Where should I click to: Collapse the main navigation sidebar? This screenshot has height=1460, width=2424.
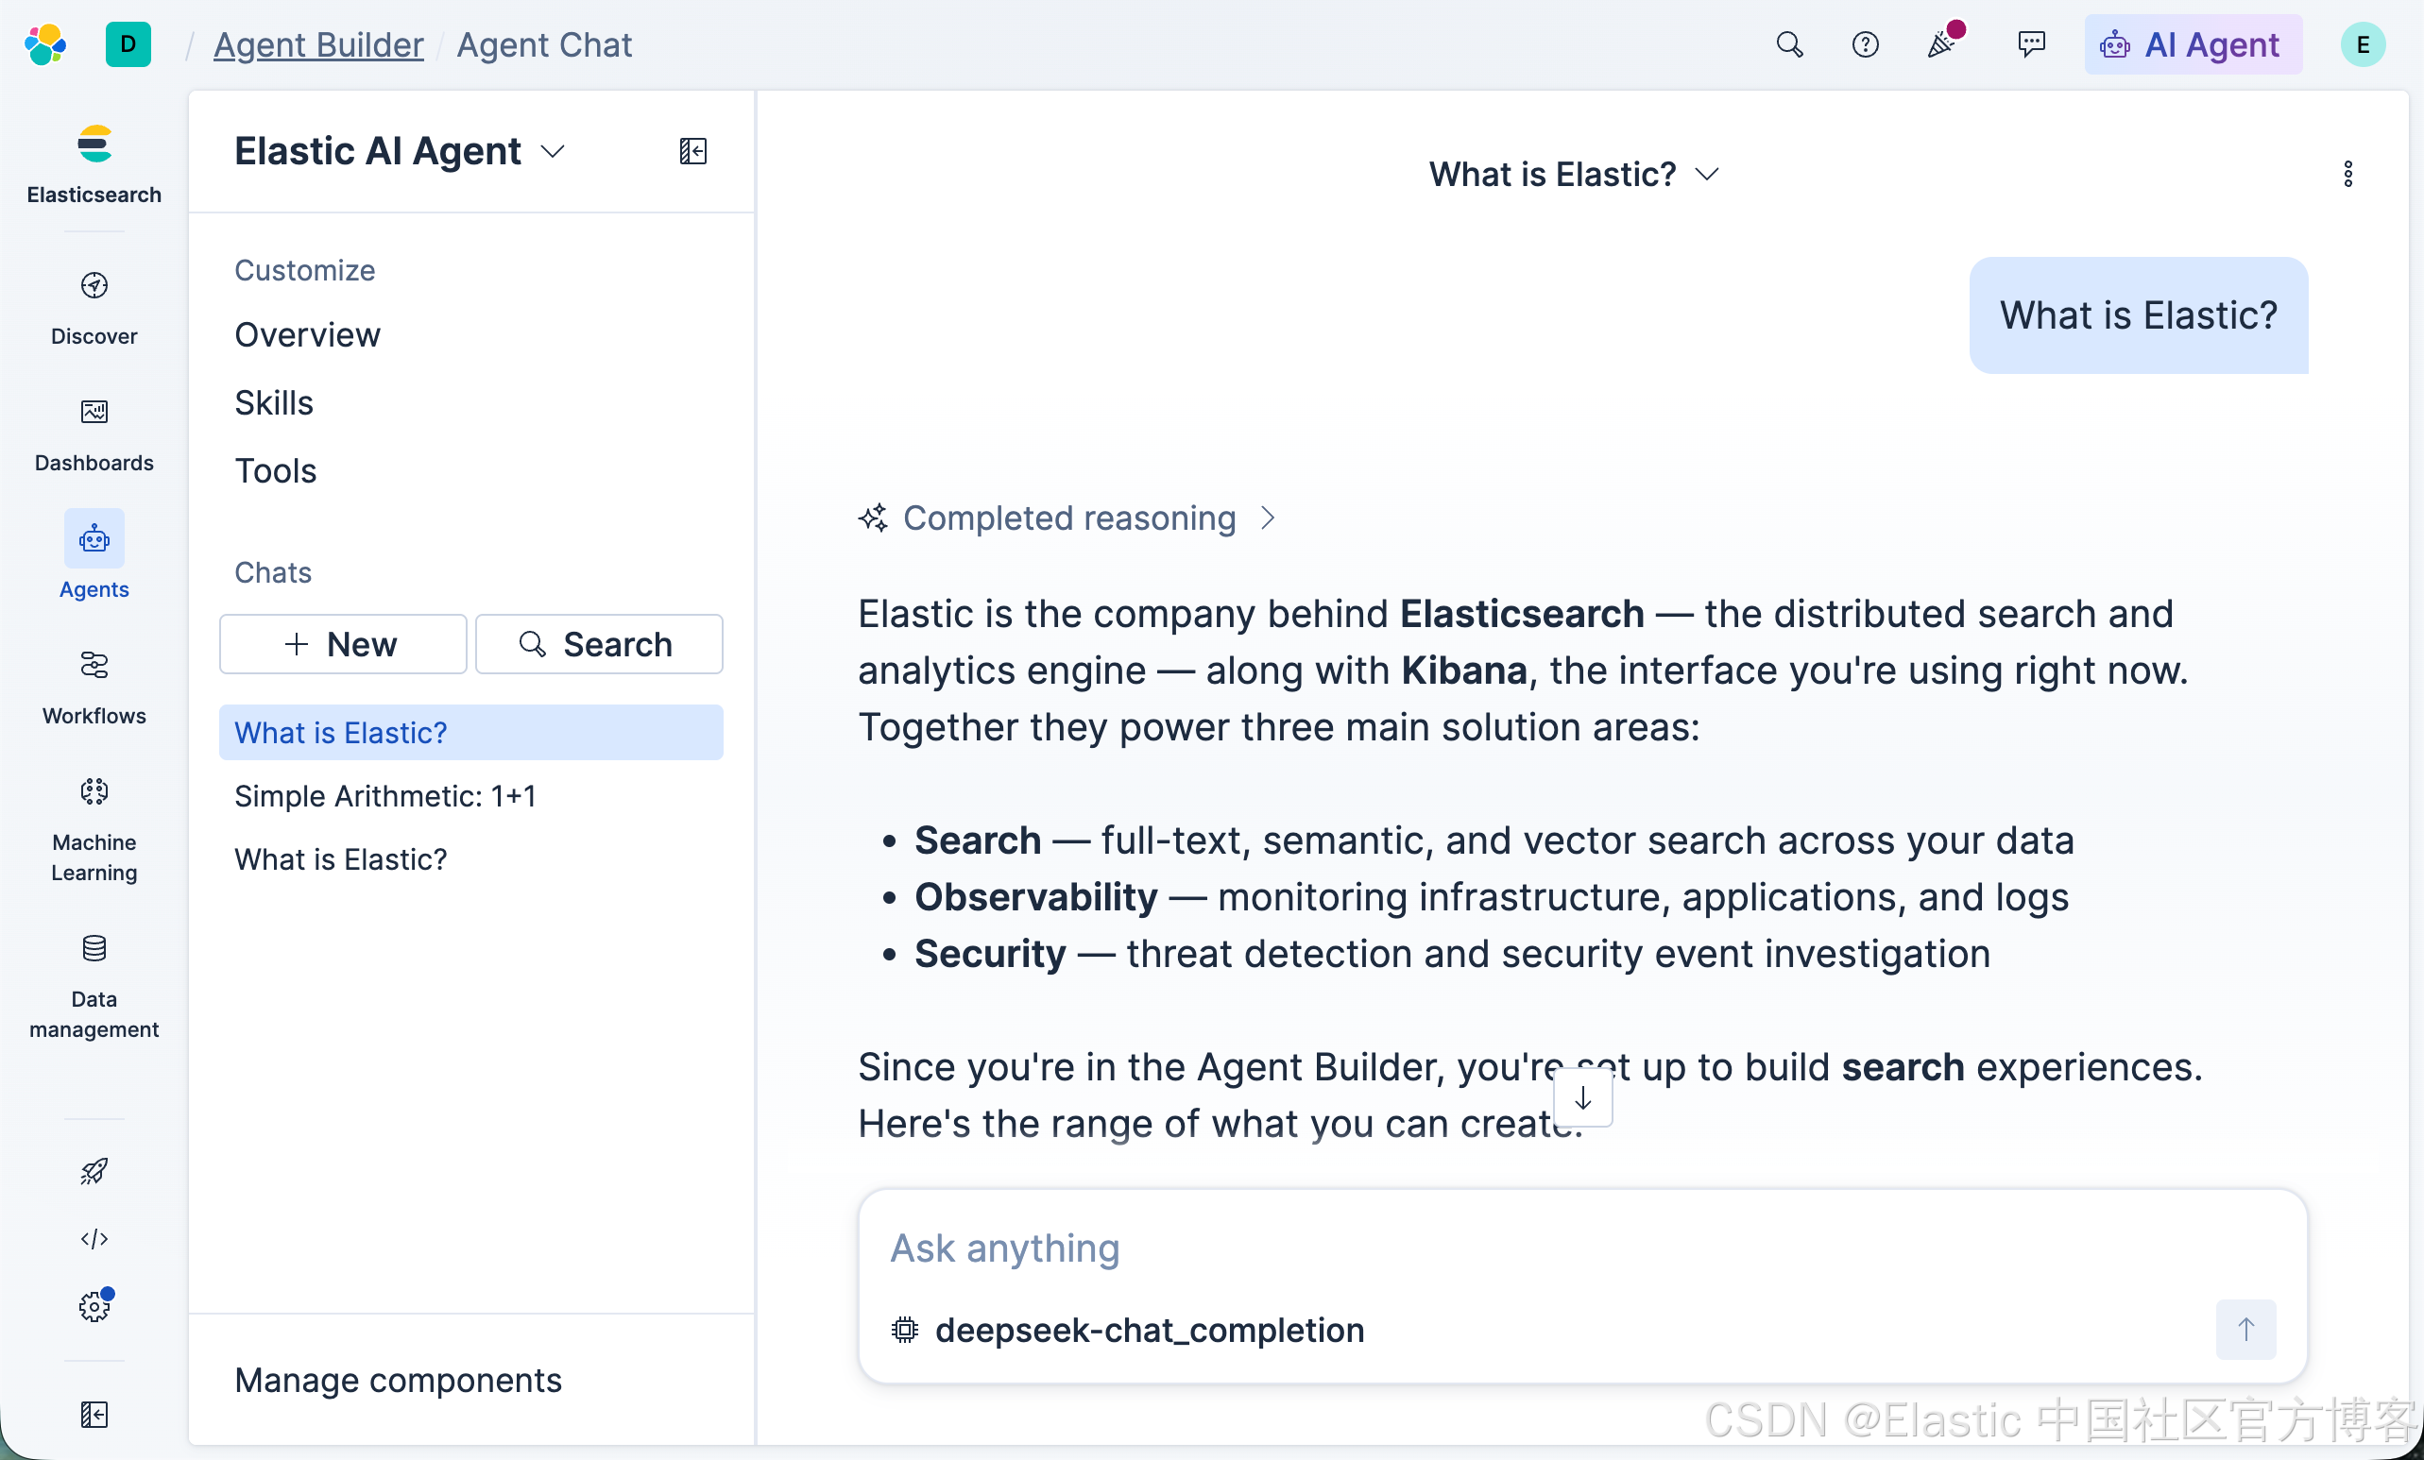[x=94, y=1414]
